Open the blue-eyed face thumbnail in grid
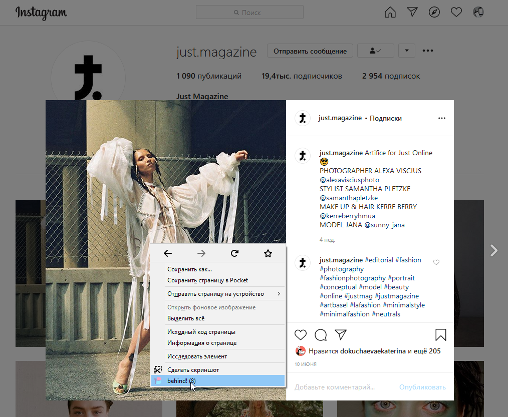The image size is (508, 417). pyautogui.click(x=410, y=408)
